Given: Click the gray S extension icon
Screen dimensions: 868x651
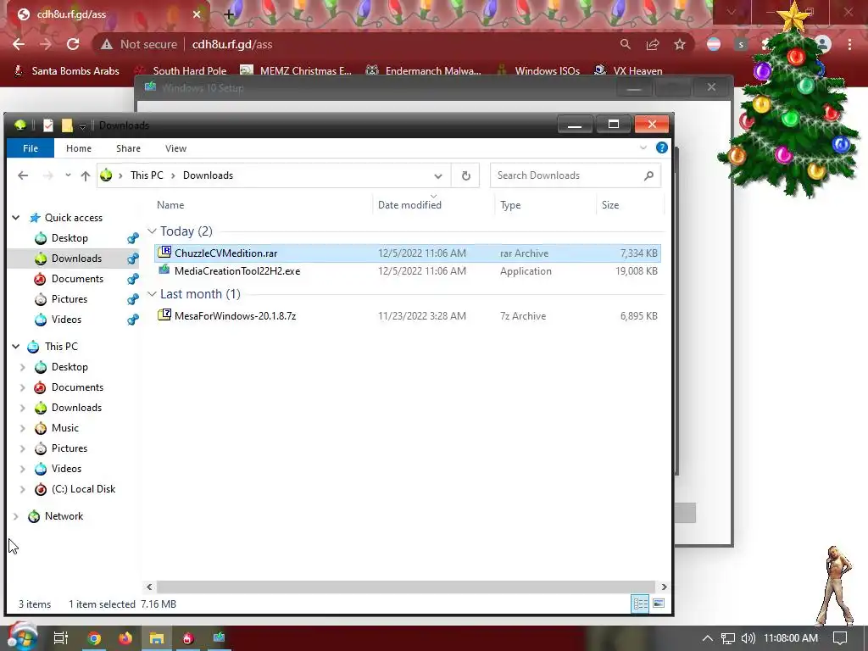Looking at the screenshot, I should (x=741, y=44).
